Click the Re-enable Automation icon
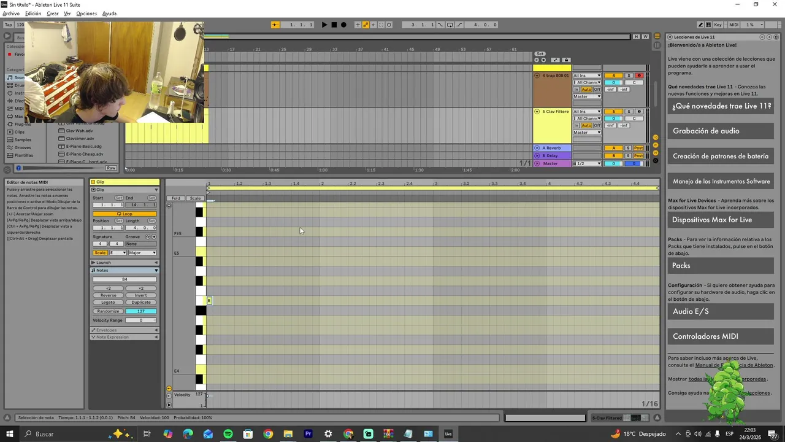Screen dimensions: 785x442 (x=373, y=25)
